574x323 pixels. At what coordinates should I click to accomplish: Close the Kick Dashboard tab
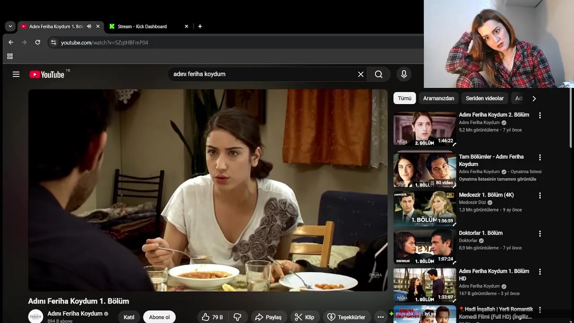(187, 26)
